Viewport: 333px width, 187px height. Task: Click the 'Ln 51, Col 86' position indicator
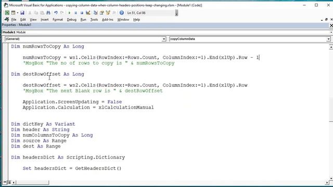[136, 13]
